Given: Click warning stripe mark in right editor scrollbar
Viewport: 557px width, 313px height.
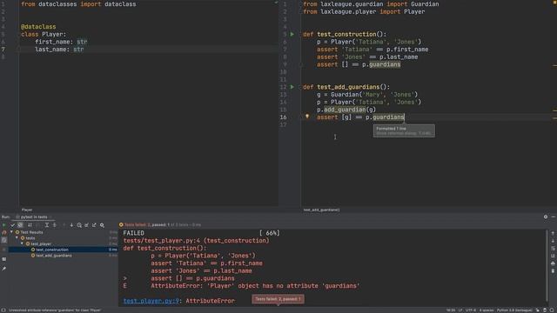Looking at the screenshot, I should (x=554, y=66).
